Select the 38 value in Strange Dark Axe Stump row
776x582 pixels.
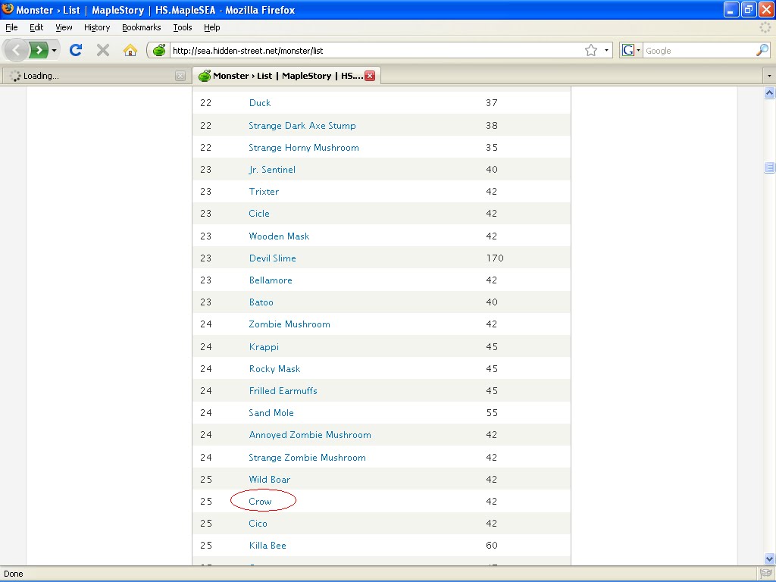[x=491, y=126]
